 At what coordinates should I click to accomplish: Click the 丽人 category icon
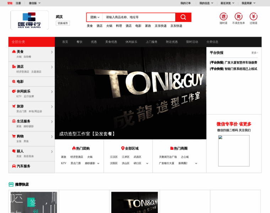click(x=14, y=151)
